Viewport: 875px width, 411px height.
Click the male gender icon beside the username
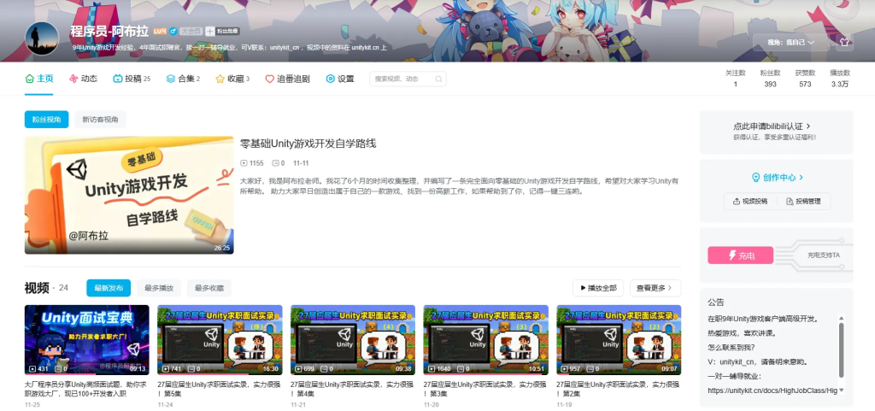click(x=173, y=32)
